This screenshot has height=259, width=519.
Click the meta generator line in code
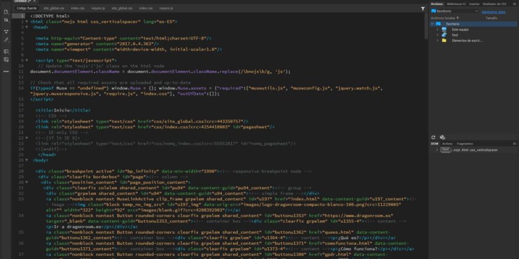tap(98, 44)
